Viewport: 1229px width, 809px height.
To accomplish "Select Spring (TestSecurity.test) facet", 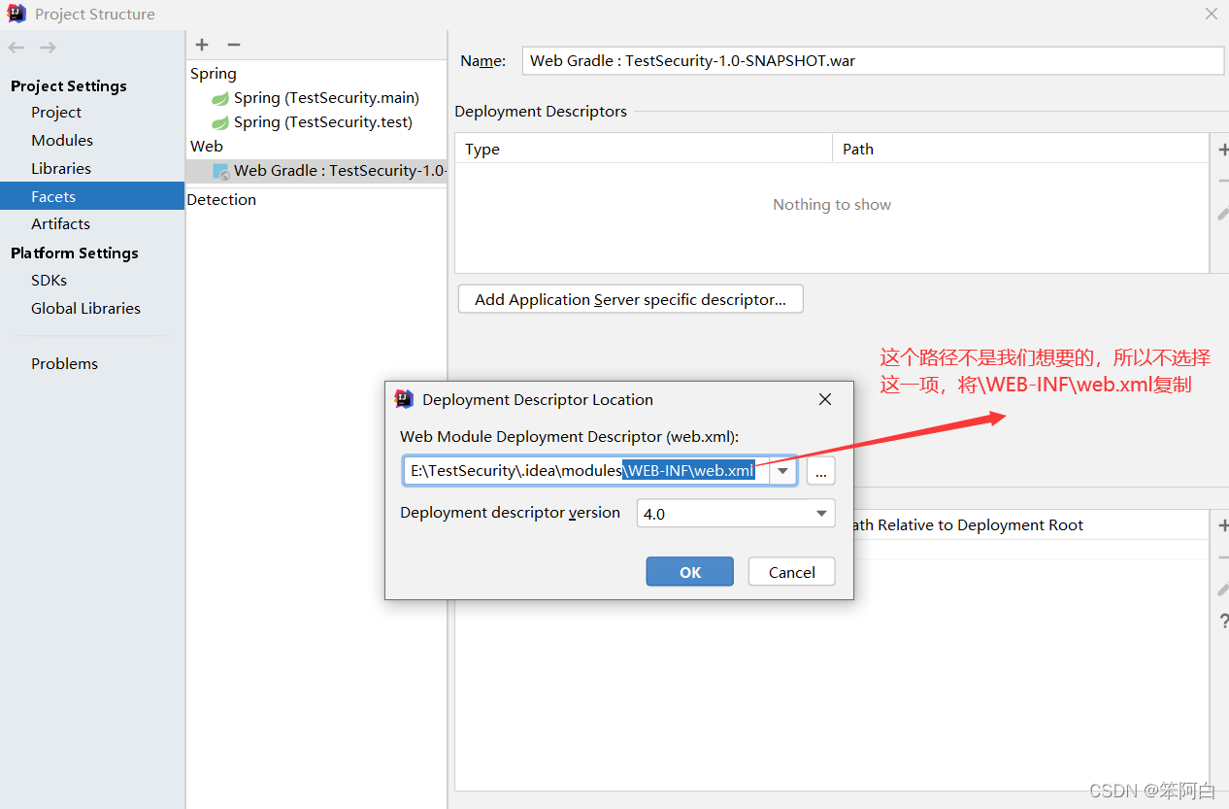I will tap(323, 122).
